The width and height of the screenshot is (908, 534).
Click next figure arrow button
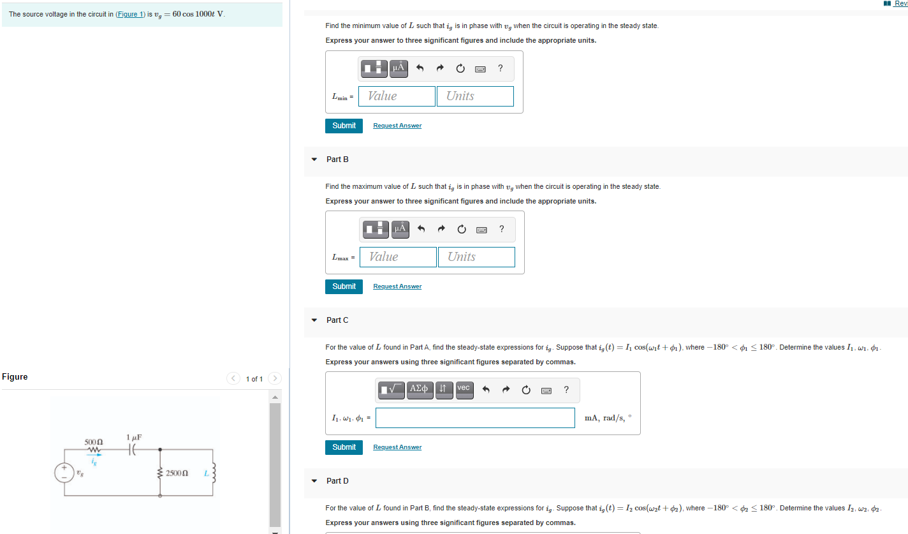tap(275, 378)
